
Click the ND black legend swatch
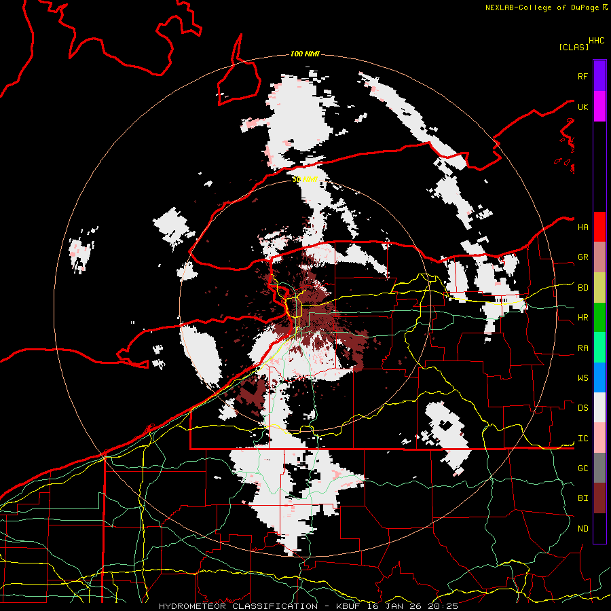pos(599,528)
